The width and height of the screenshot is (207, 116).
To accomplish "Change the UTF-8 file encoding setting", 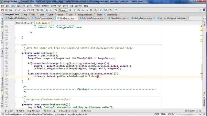I will click(171, 114).
